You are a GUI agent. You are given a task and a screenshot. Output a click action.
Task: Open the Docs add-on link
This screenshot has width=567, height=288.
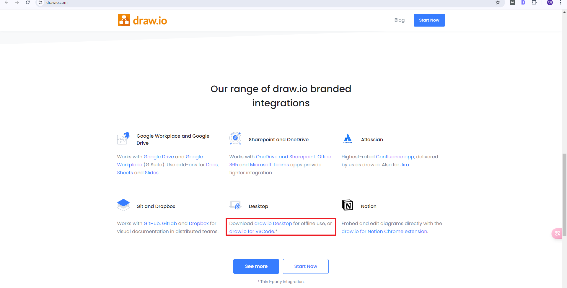click(212, 165)
